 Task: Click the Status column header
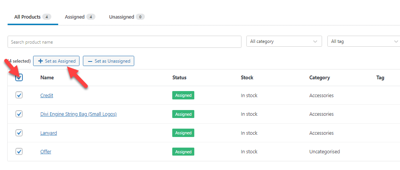[179, 78]
